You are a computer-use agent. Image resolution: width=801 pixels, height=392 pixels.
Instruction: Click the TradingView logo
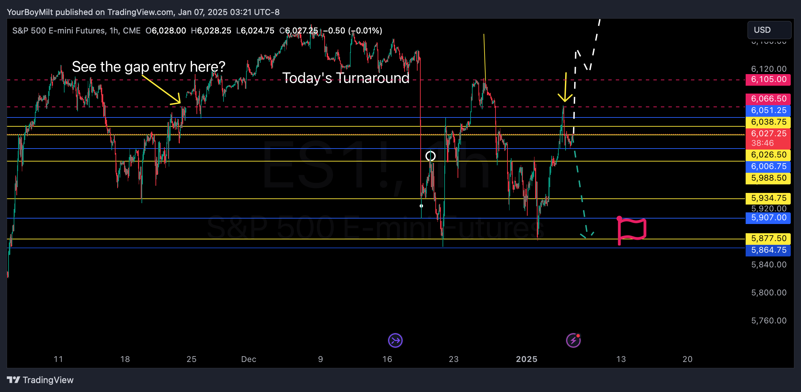pyautogui.click(x=40, y=380)
